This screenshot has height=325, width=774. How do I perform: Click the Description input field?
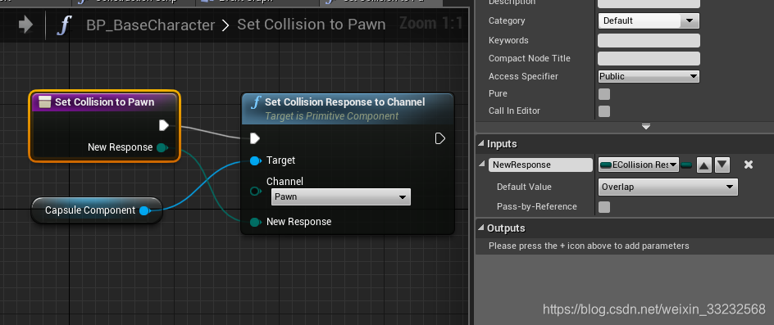tap(649, 3)
